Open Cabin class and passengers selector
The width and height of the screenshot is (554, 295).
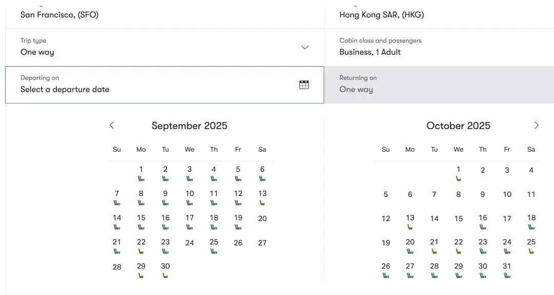tap(439, 47)
